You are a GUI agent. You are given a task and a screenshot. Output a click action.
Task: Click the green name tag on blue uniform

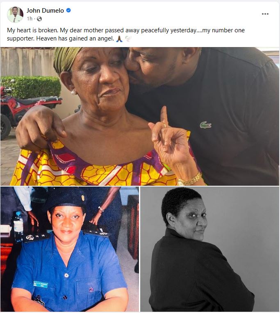(x=41, y=284)
